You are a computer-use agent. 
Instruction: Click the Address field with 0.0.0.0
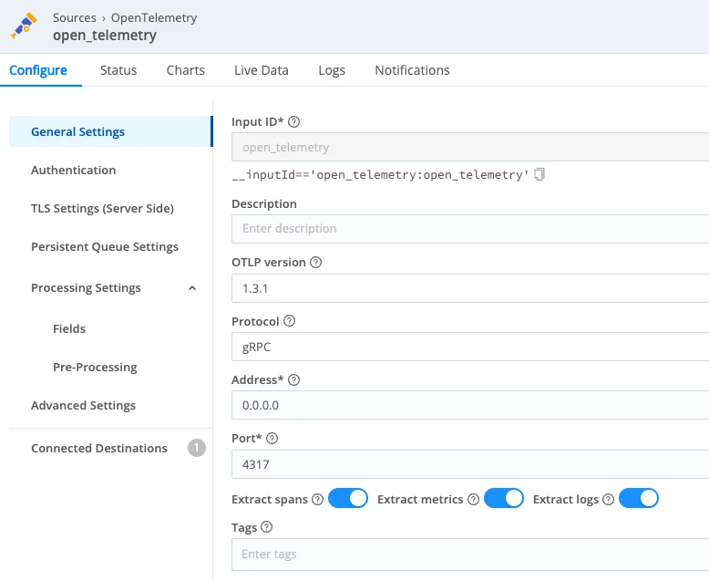pyautogui.click(x=470, y=405)
